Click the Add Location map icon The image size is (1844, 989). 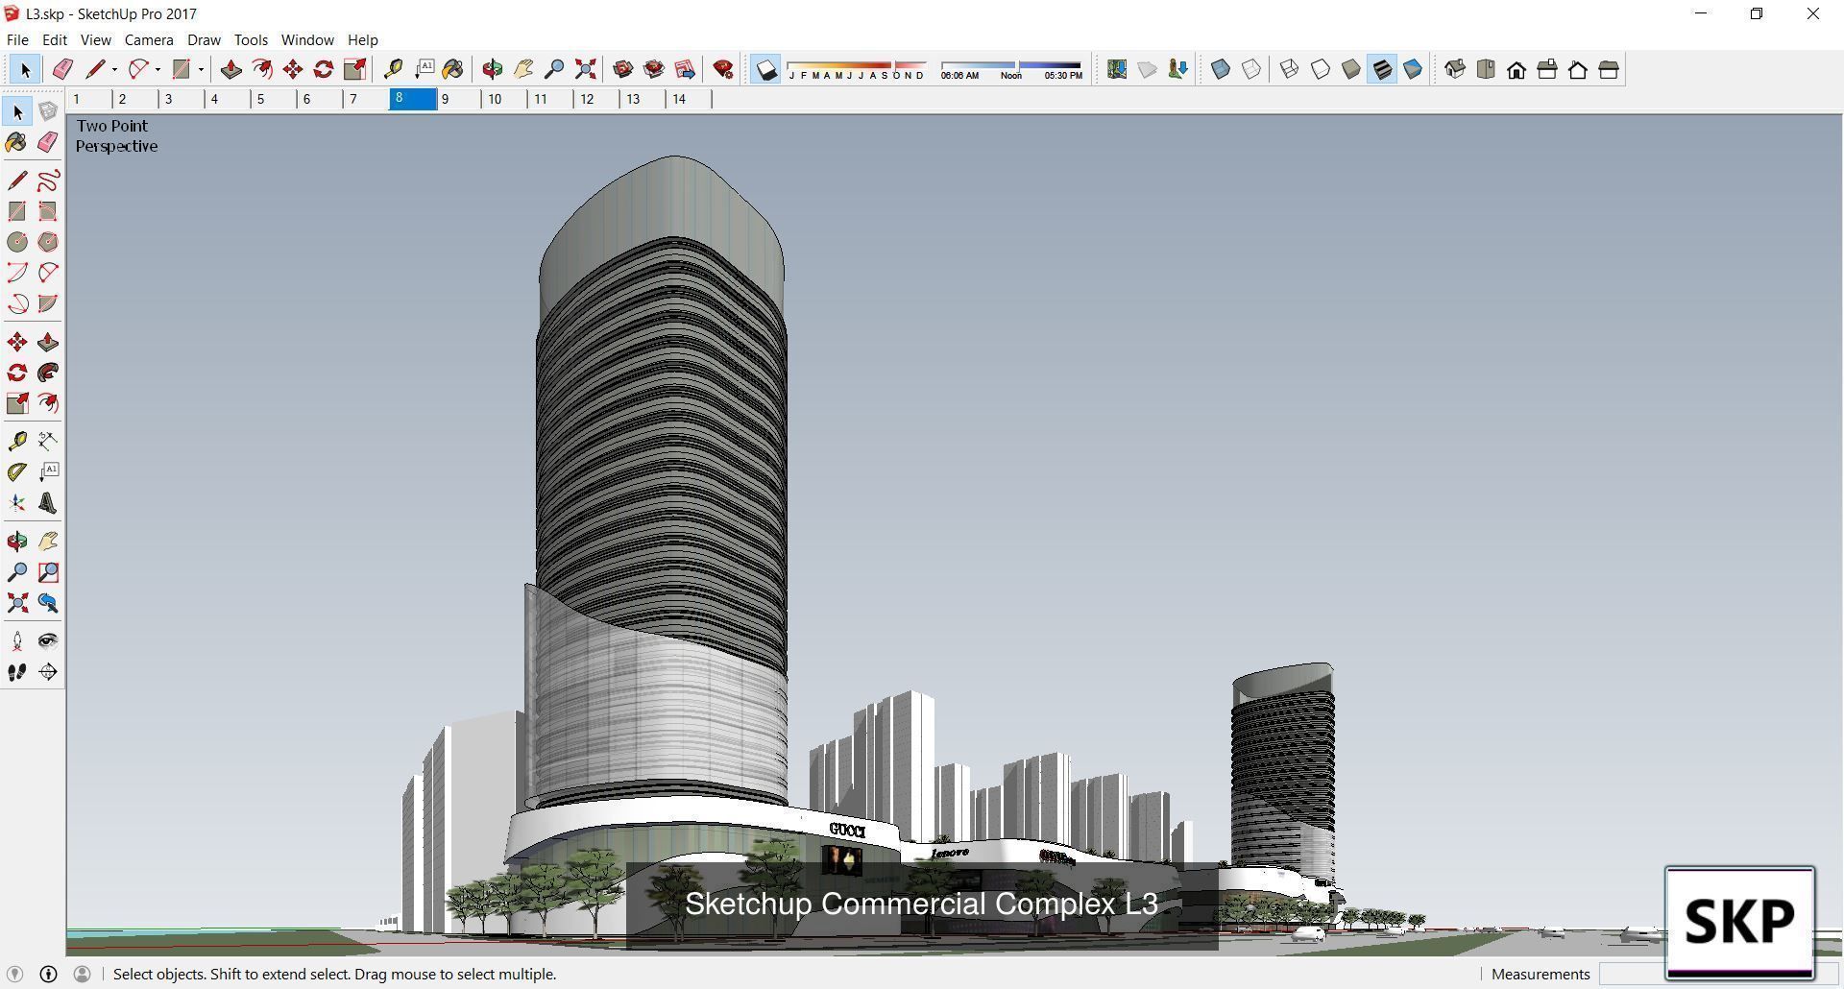click(x=1117, y=69)
